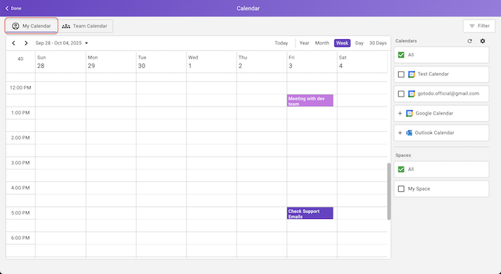
Task: Click week number 40
Action: tap(20, 59)
